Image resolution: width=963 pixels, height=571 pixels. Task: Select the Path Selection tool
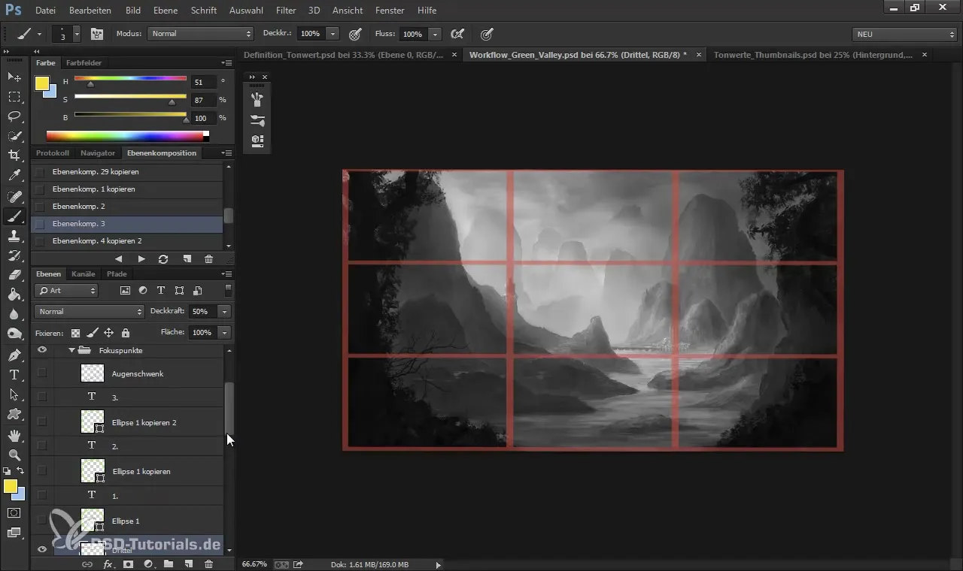coord(14,394)
